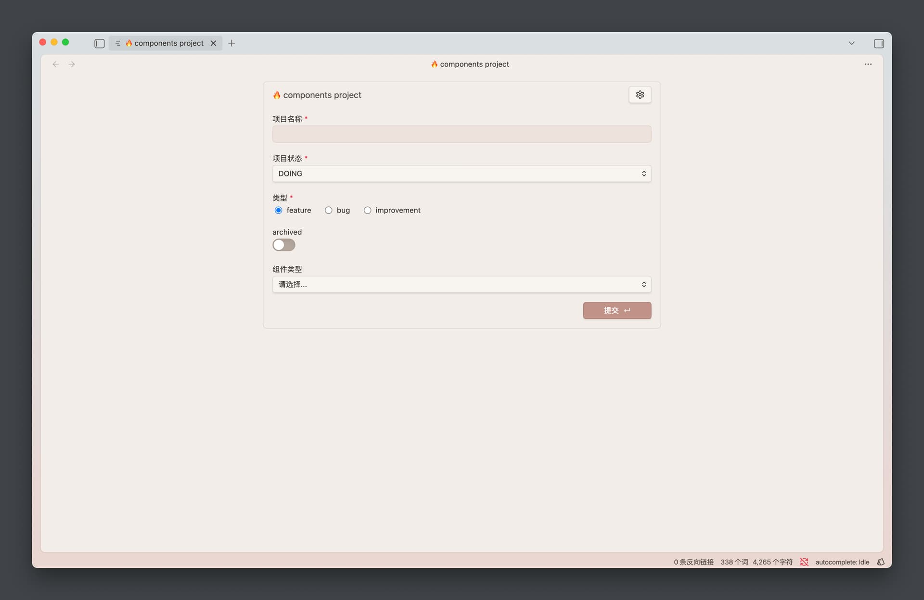Toggle the left sidebar icon

(x=100, y=43)
